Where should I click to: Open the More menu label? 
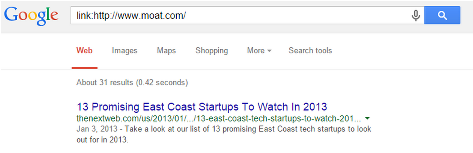[x=256, y=50]
